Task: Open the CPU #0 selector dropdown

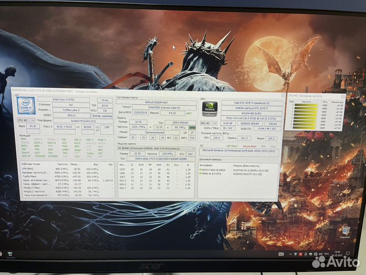Action: pos(26,120)
